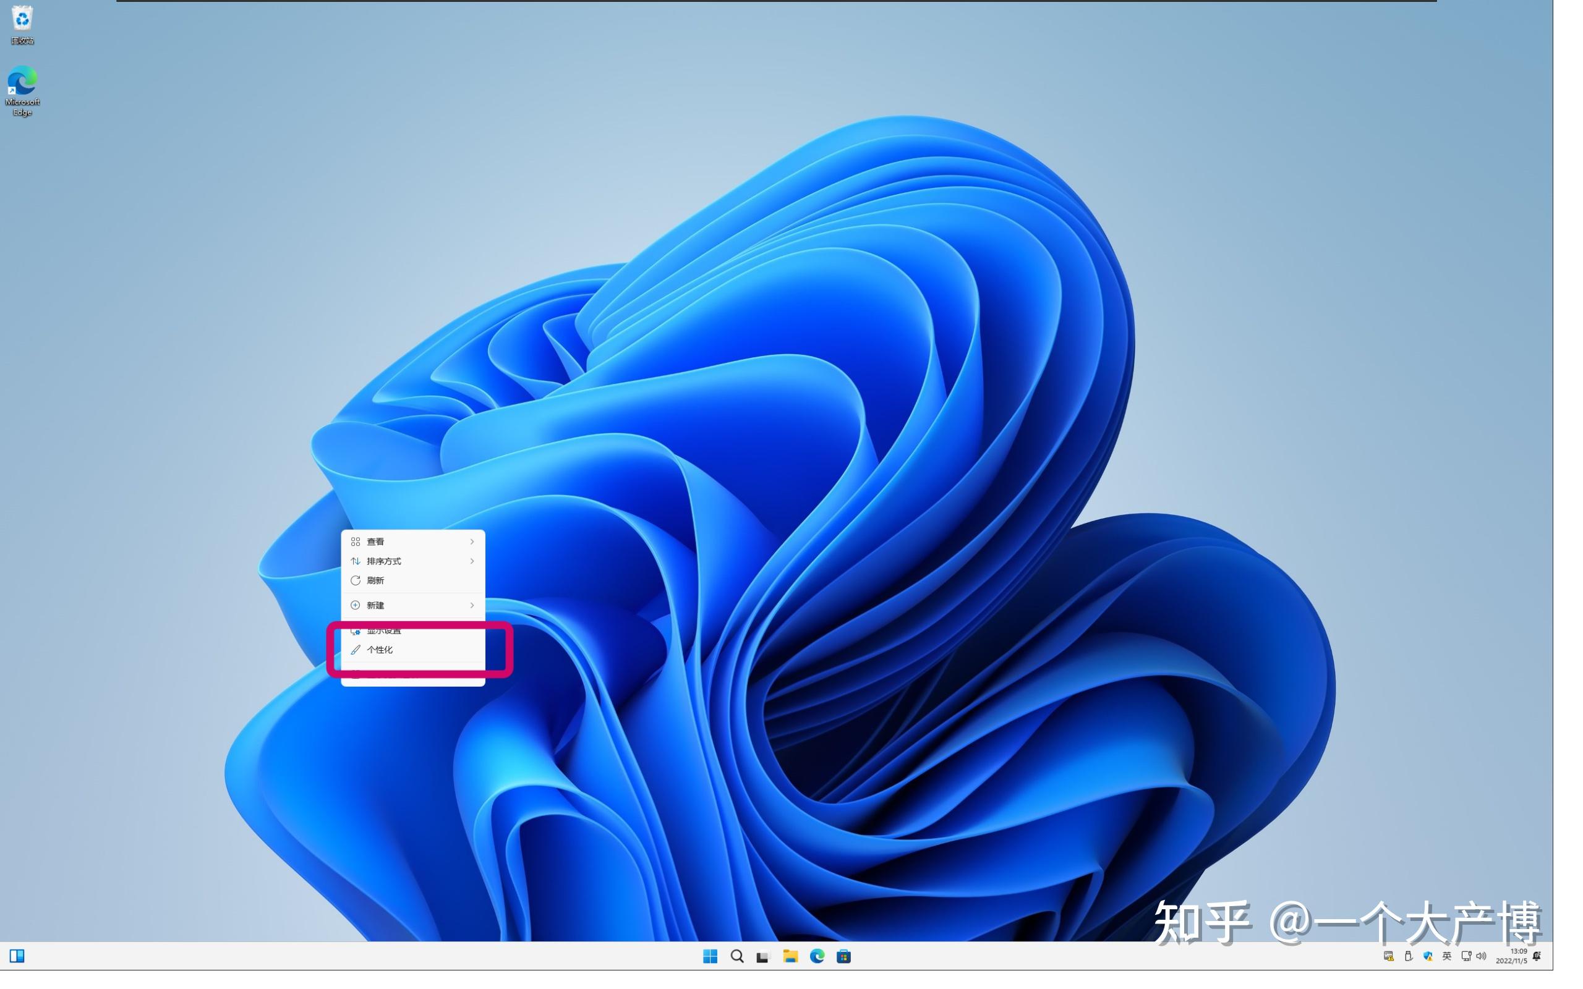Launch Microsoft Edge from the taskbar
Screen dimensions: 1583x989
(x=817, y=956)
